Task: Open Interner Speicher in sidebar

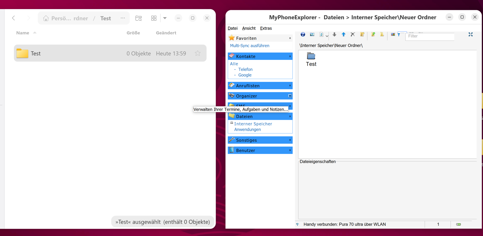Action: (253, 124)
